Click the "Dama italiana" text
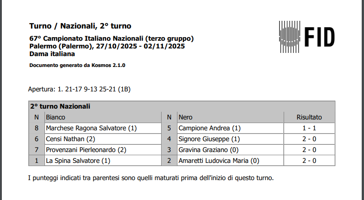Image resolution: width=364 pixels, height=200 pixels. tap(52, 54)
